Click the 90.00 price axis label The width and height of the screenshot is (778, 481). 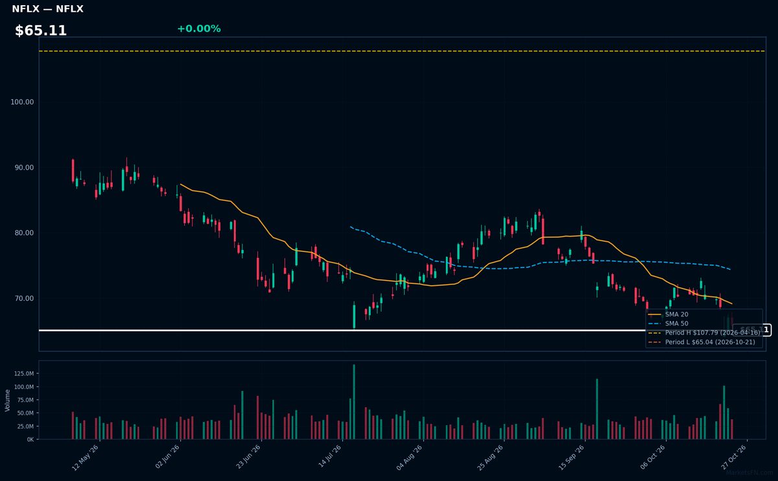click(x=24, y=167)
